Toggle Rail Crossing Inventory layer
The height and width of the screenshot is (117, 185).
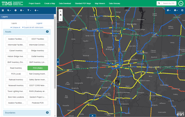[38, 74]
